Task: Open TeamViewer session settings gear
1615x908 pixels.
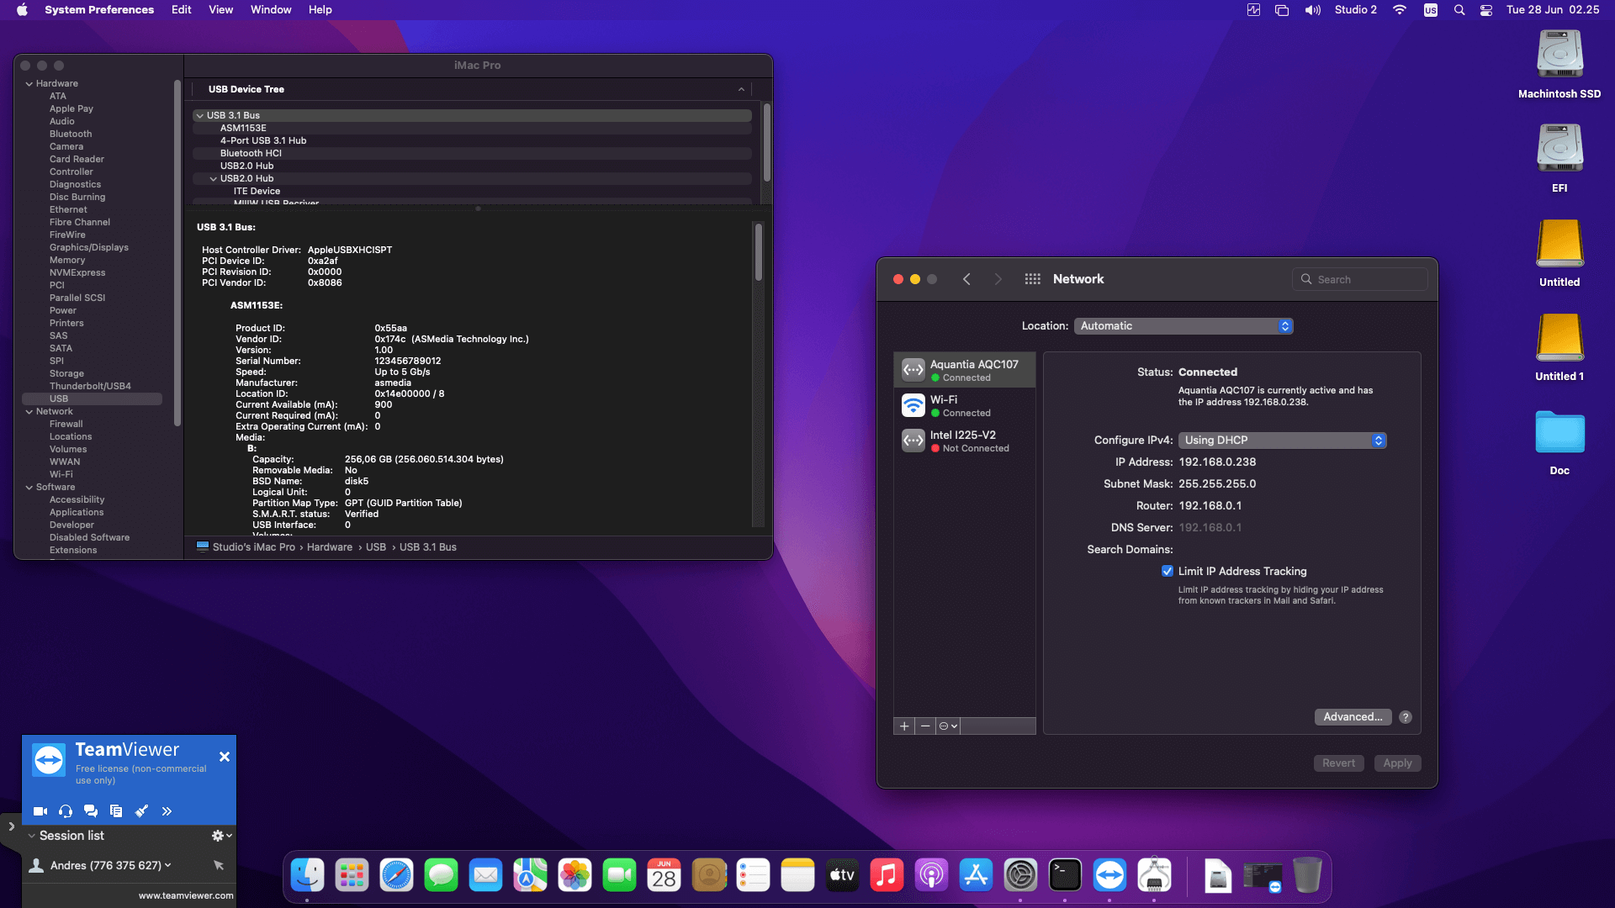Action: coord(221,836)
